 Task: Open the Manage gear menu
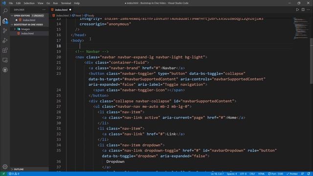[x=5, y=167]
